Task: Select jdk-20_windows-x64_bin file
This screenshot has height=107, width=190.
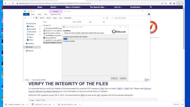Action: tap(53, 33)
